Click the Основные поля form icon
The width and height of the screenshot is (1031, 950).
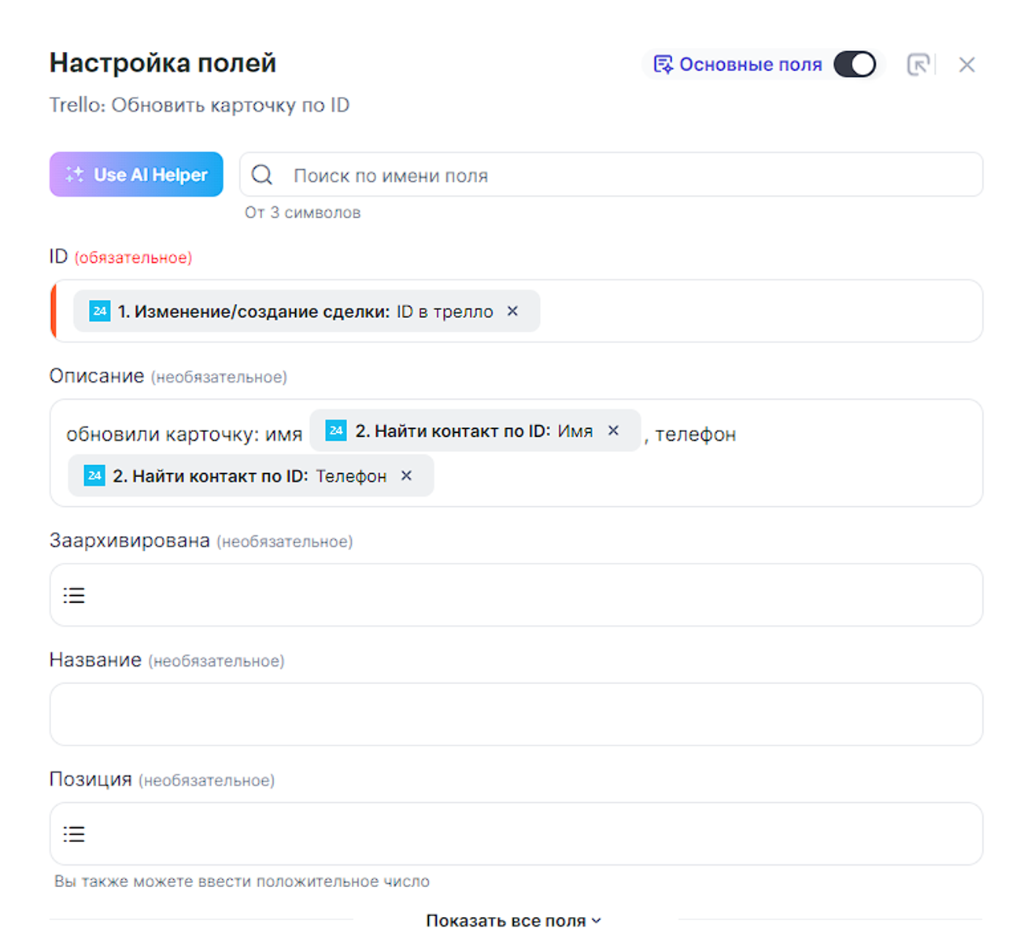pyautogui.click(x=663, y=65)
